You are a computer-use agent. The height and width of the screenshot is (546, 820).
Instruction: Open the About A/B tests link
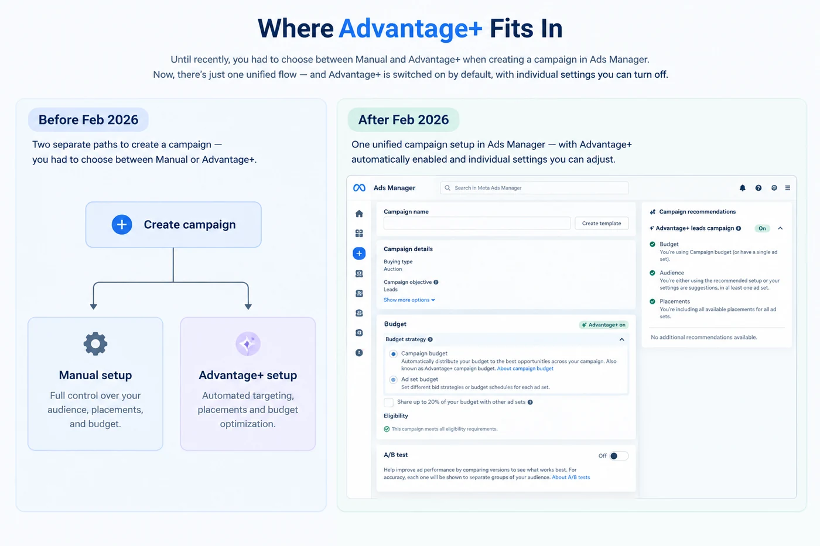[x=571, y=478]
